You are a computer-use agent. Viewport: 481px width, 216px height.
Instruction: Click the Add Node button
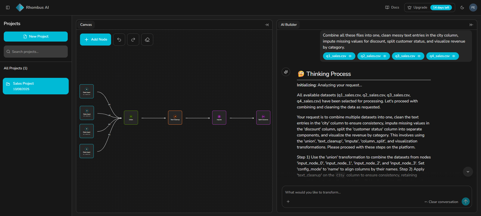[x=96, y=40]
